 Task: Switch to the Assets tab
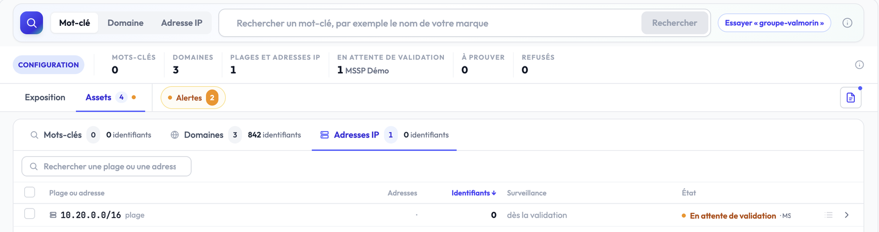pos(110,98)
